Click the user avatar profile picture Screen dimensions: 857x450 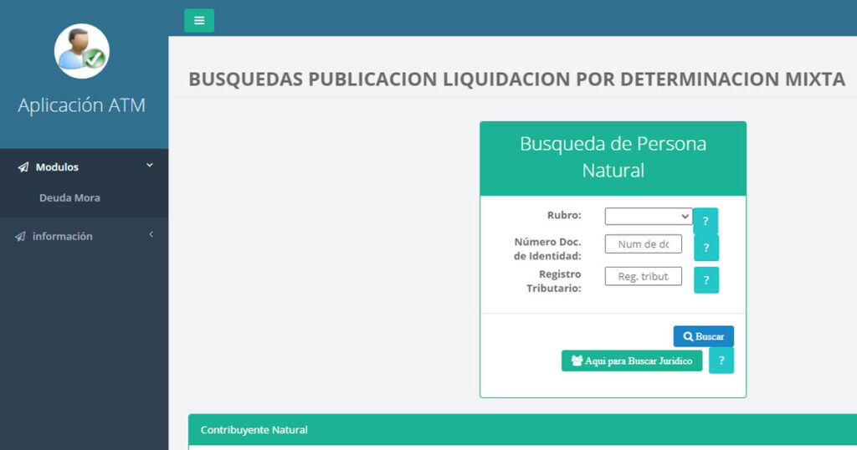coord(82,51)
